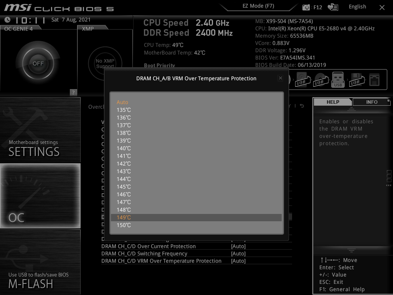The image size is (393, 295).
Task: Click the DRAM CH_C/D Switching Frequency label
Action: [144, 254]
